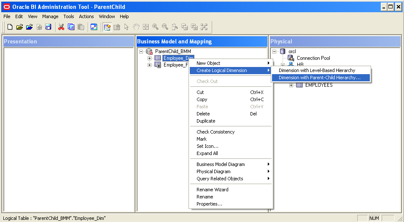Click the Paste clipboard toolbar icon
The width and height of the screenshot is (404, 222).
81,27
